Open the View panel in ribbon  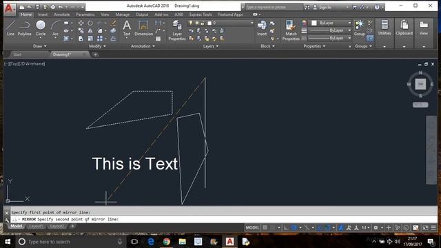[x=424, y=33]
